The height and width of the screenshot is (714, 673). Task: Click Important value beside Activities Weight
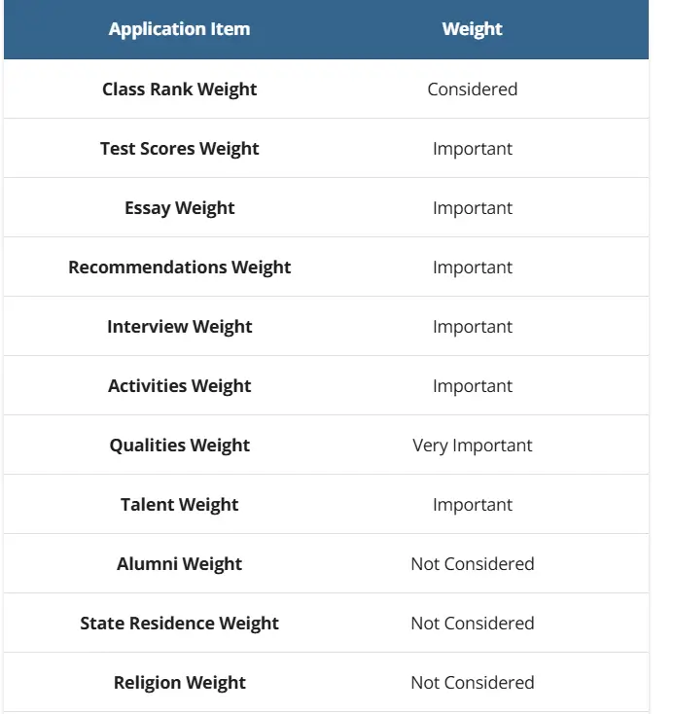[x=472, y=386]
